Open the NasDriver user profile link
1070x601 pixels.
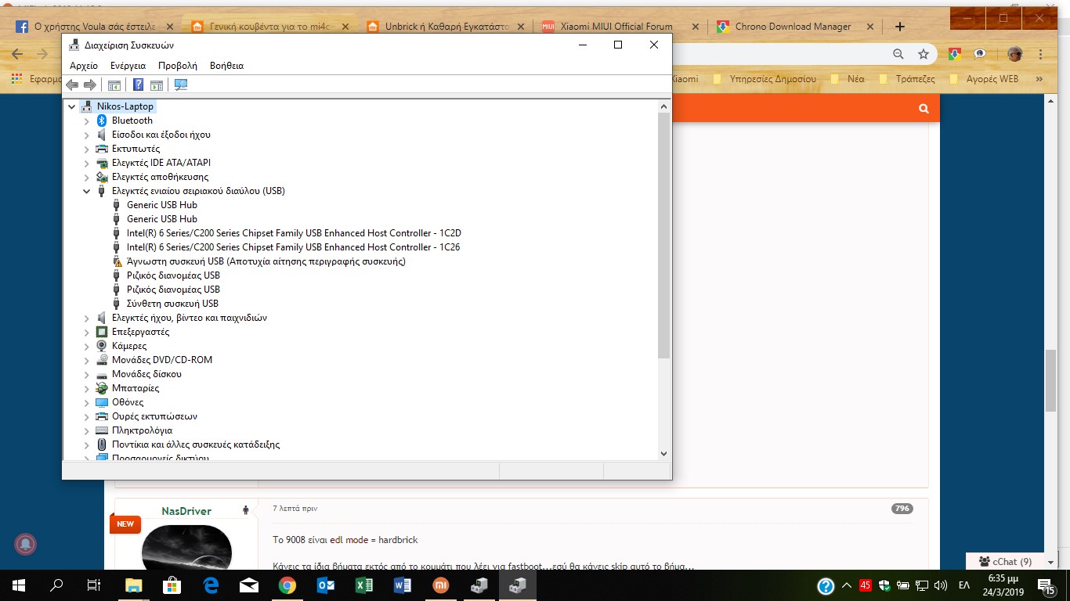(186, 511)
